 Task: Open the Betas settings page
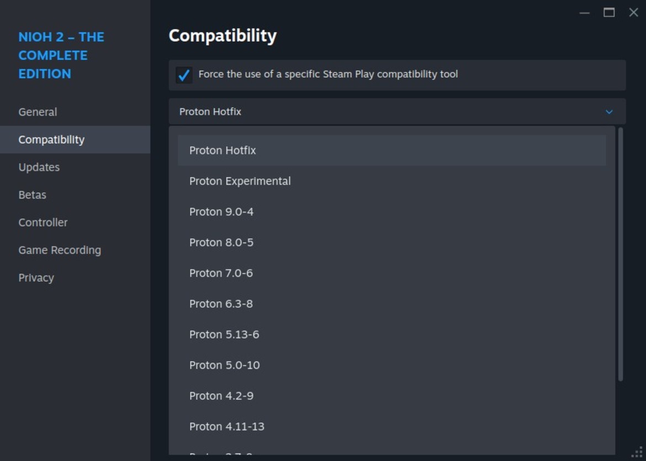32,195
